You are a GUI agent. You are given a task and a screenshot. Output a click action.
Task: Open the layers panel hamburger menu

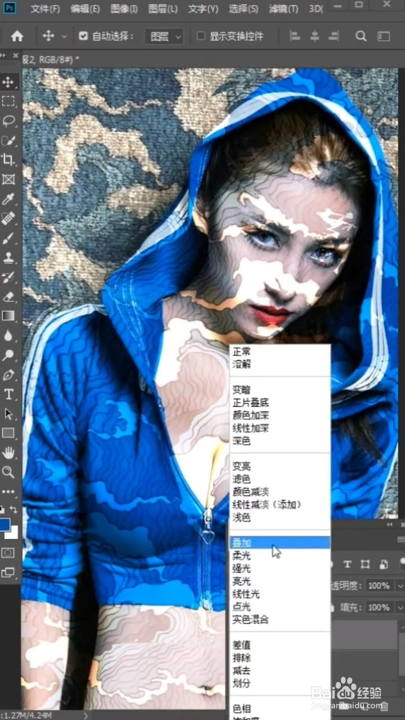click(x=400, y=539)
